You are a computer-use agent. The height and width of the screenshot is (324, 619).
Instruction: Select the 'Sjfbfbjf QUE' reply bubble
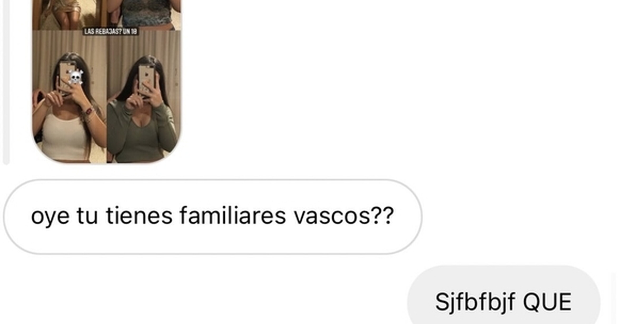point(504,295)
